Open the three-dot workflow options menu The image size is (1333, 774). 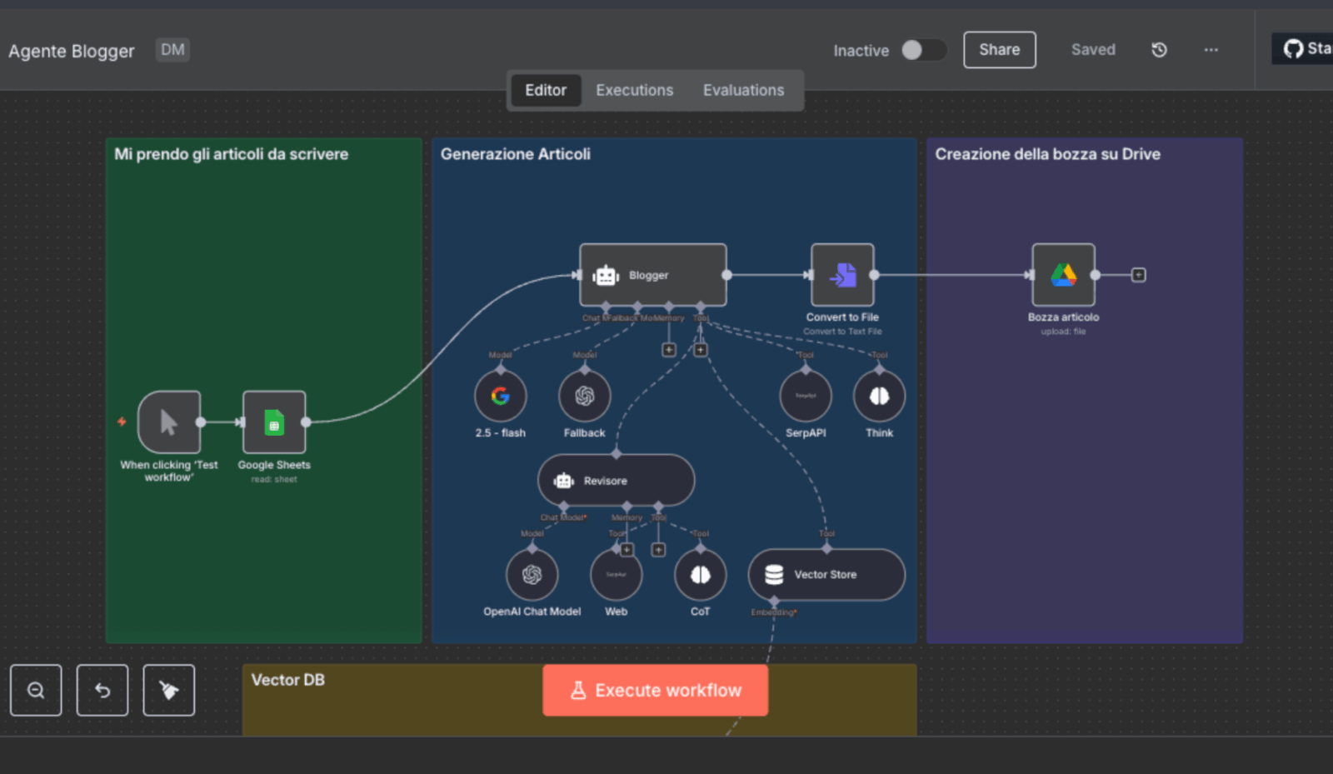click(x=1211, y=50)
